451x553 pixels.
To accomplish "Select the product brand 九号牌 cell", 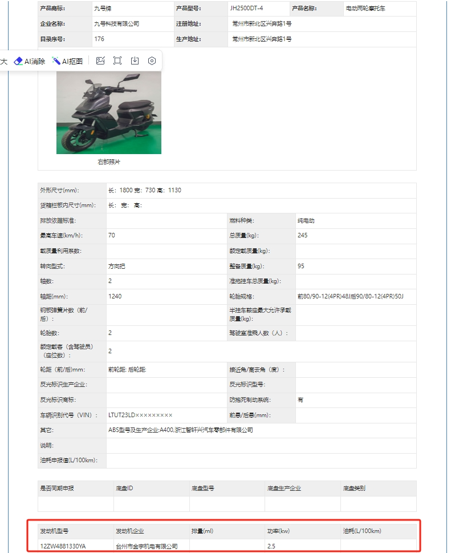I will pos(103,9).
